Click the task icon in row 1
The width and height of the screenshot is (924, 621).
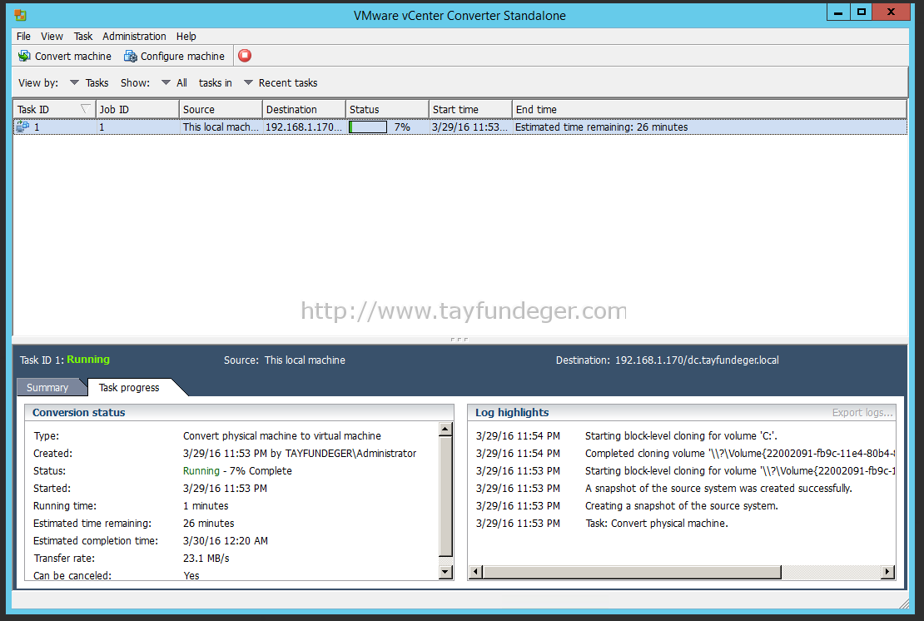click(23, 127)
